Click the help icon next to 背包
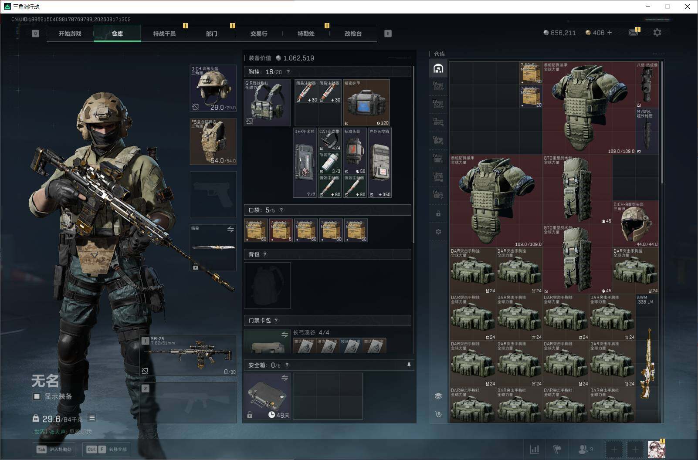 coord(265,254)
